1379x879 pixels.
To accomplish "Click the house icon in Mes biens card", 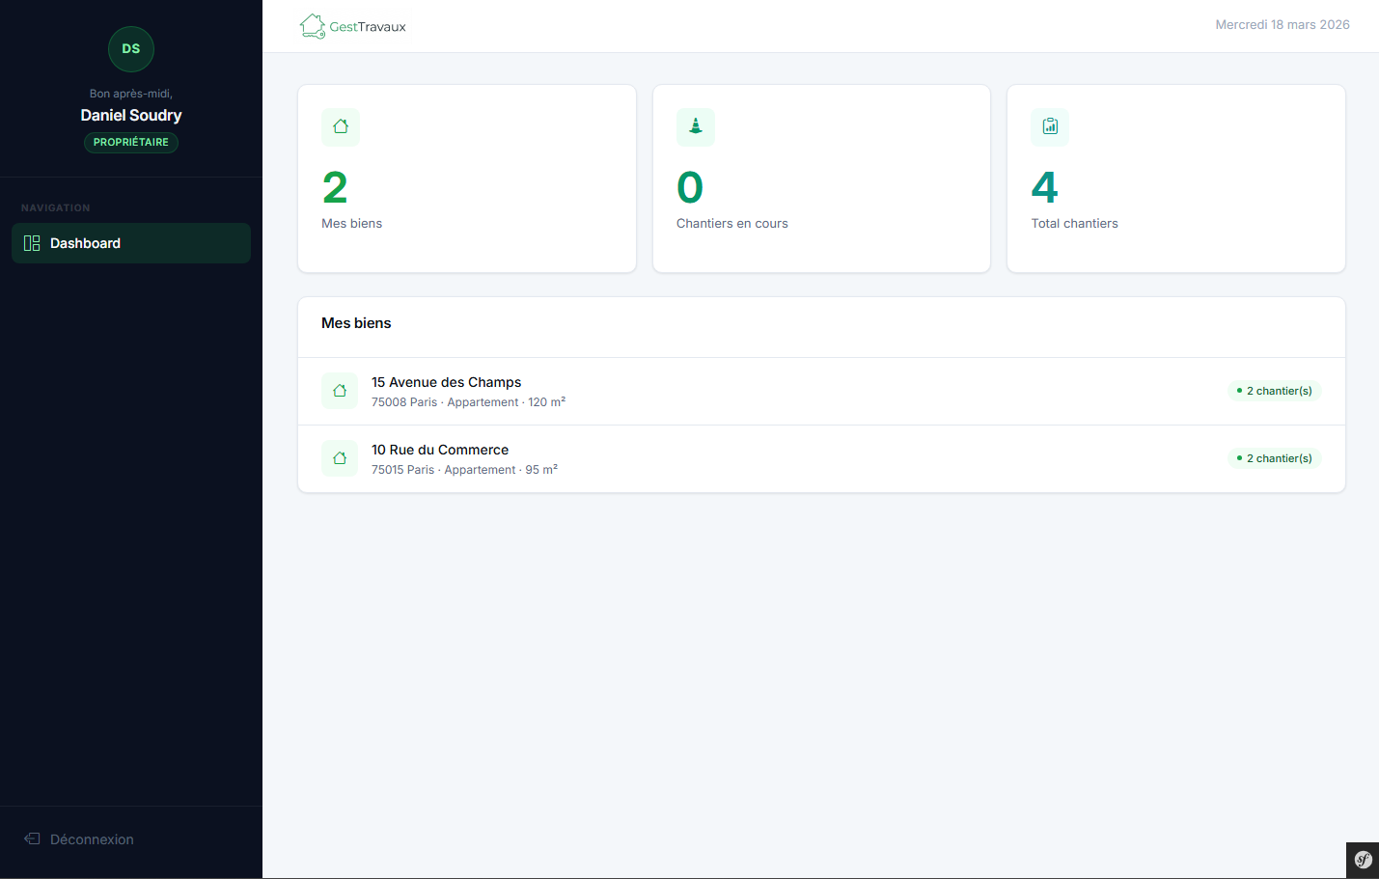I will (x=341, y=127).
